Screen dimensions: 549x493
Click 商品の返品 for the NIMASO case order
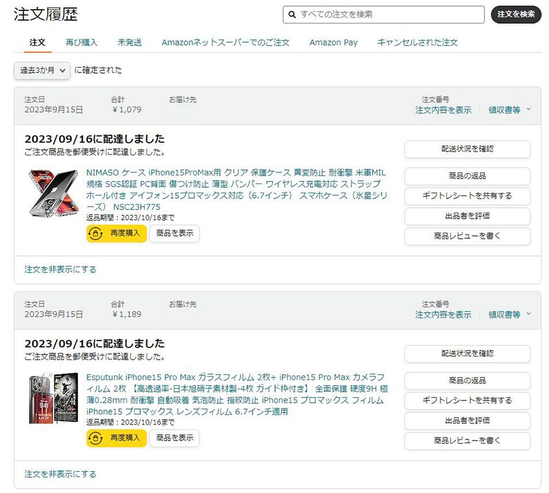(467, 176)
